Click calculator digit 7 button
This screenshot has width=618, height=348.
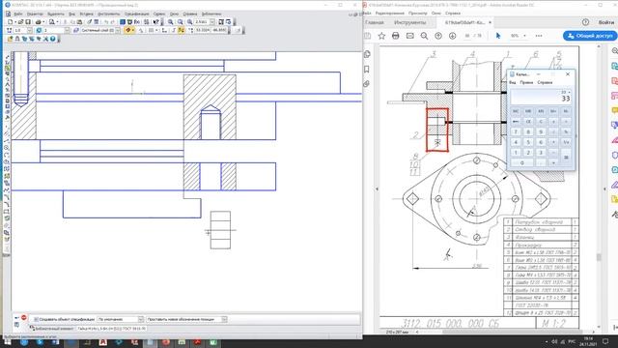[516, 131]
